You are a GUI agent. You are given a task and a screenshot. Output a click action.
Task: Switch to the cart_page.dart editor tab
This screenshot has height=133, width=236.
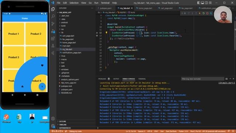[166, 8]
